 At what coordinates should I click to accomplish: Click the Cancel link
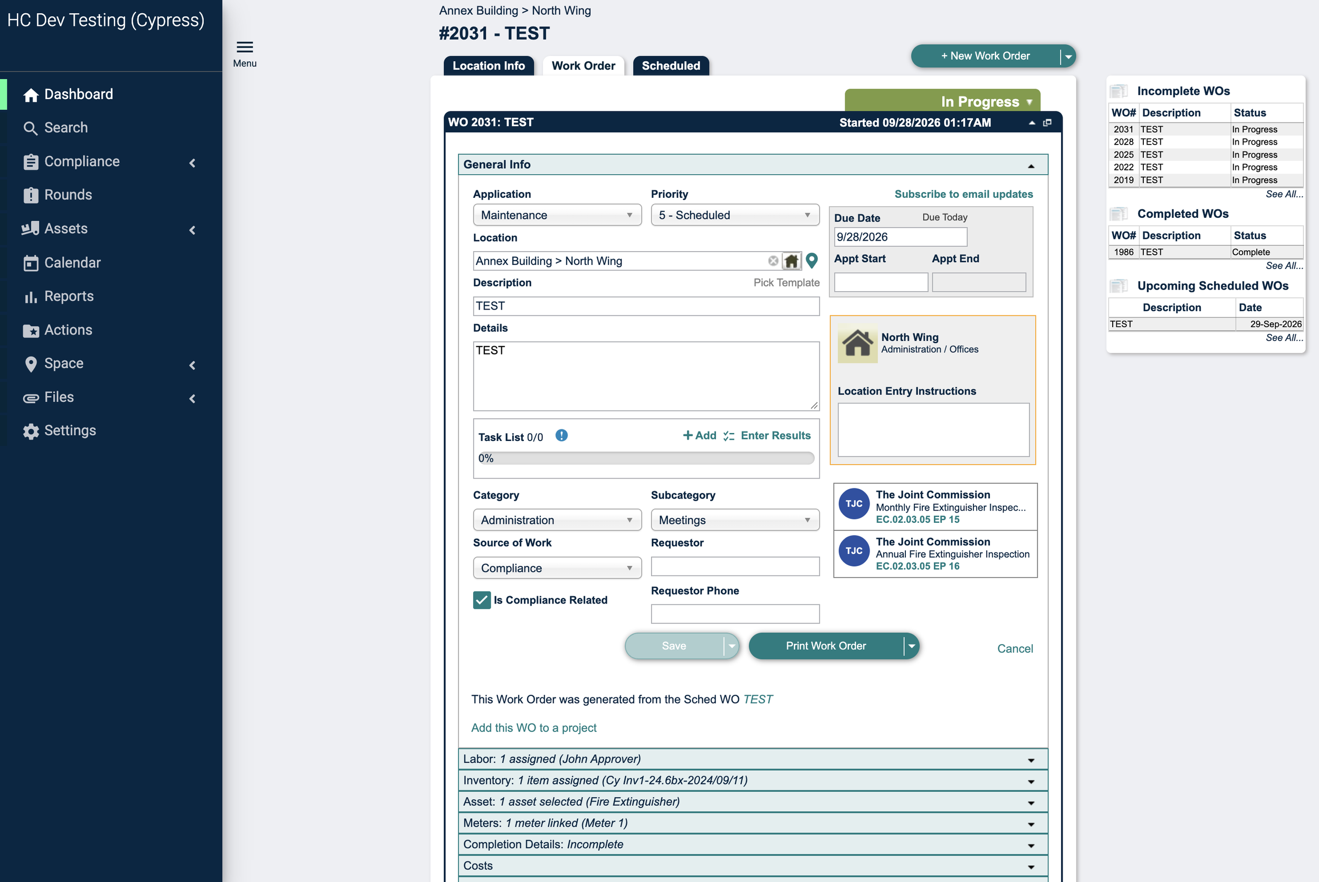[1015, 648]
